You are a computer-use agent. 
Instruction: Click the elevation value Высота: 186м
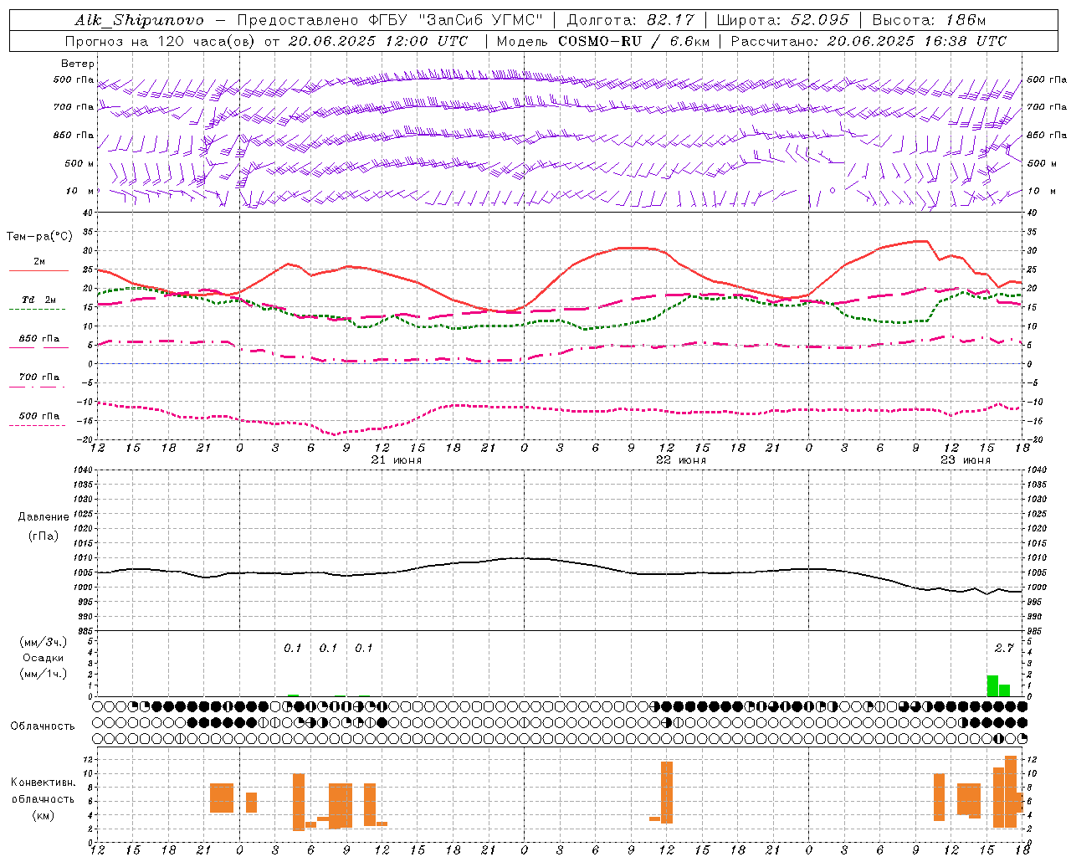[929, 20]
